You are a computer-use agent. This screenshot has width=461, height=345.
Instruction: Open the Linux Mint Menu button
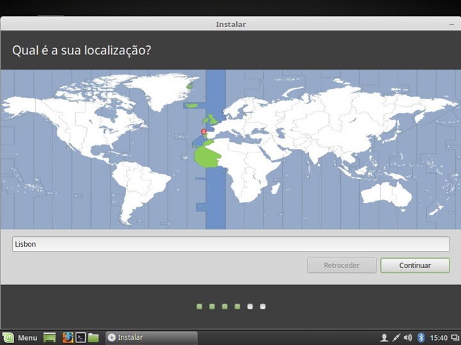coord(20,337)
